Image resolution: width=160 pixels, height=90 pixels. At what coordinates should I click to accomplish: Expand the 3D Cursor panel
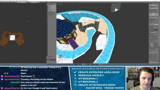151,21
